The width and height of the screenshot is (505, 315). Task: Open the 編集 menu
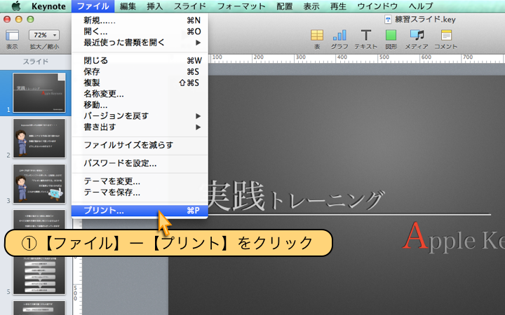point(128,6)
